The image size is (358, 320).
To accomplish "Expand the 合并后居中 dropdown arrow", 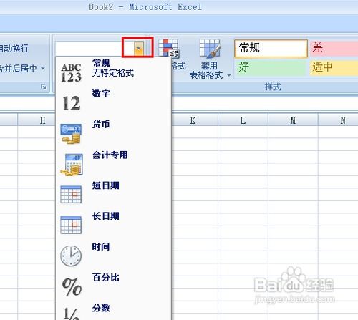I will 43,69.
